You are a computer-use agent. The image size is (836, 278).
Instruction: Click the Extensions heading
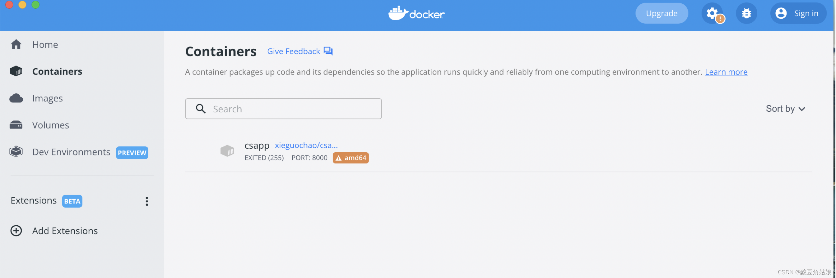[x=33, y=200]
